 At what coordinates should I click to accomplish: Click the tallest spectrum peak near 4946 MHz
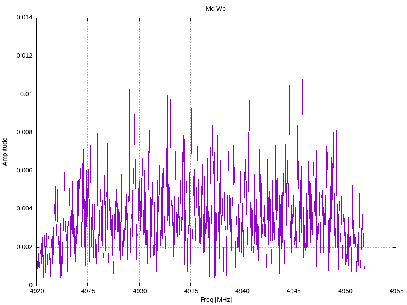tap(302, 53)
